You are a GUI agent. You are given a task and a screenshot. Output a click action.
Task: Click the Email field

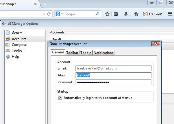[x=113, y=68]
